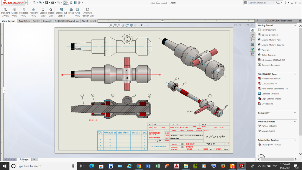The width and height of the screenshot is (302, 170).
Task: Toggle the Select cursor tool in the top toolbar
Action: pyautogui.click(x=65, y=3)
